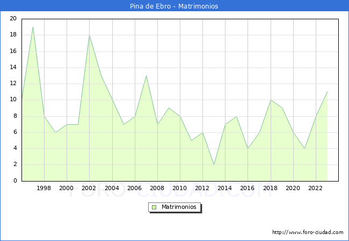Image resolution: width=349 pixels, height=241 pixels.
Task: Click the chart title Pina de Ebro - Matrimonios
Action: click(174, 6)
